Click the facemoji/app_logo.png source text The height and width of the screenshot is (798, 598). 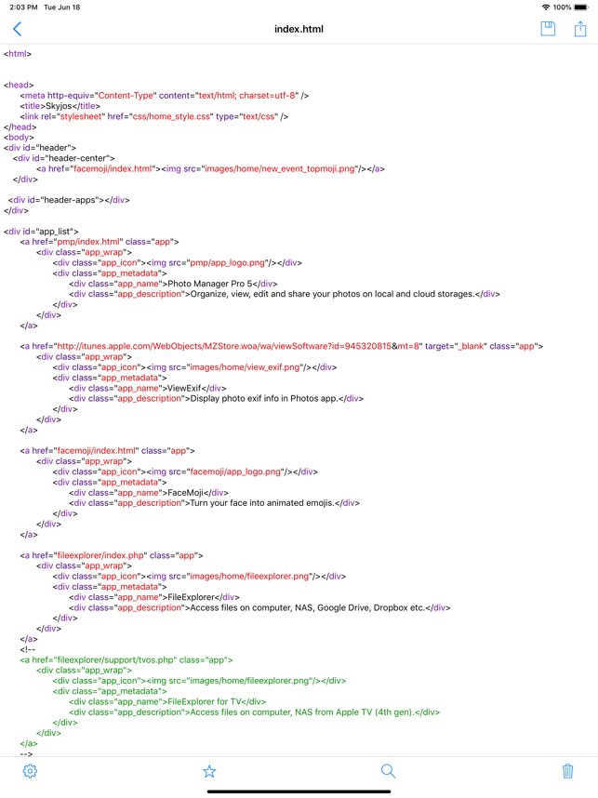[235, 472]
